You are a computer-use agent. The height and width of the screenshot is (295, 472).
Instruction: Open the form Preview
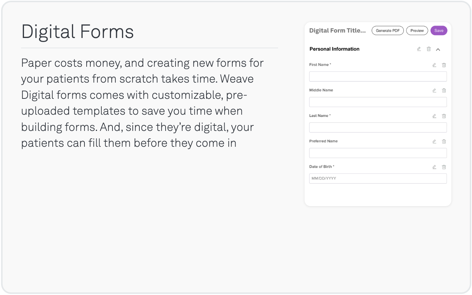(417, 31)
